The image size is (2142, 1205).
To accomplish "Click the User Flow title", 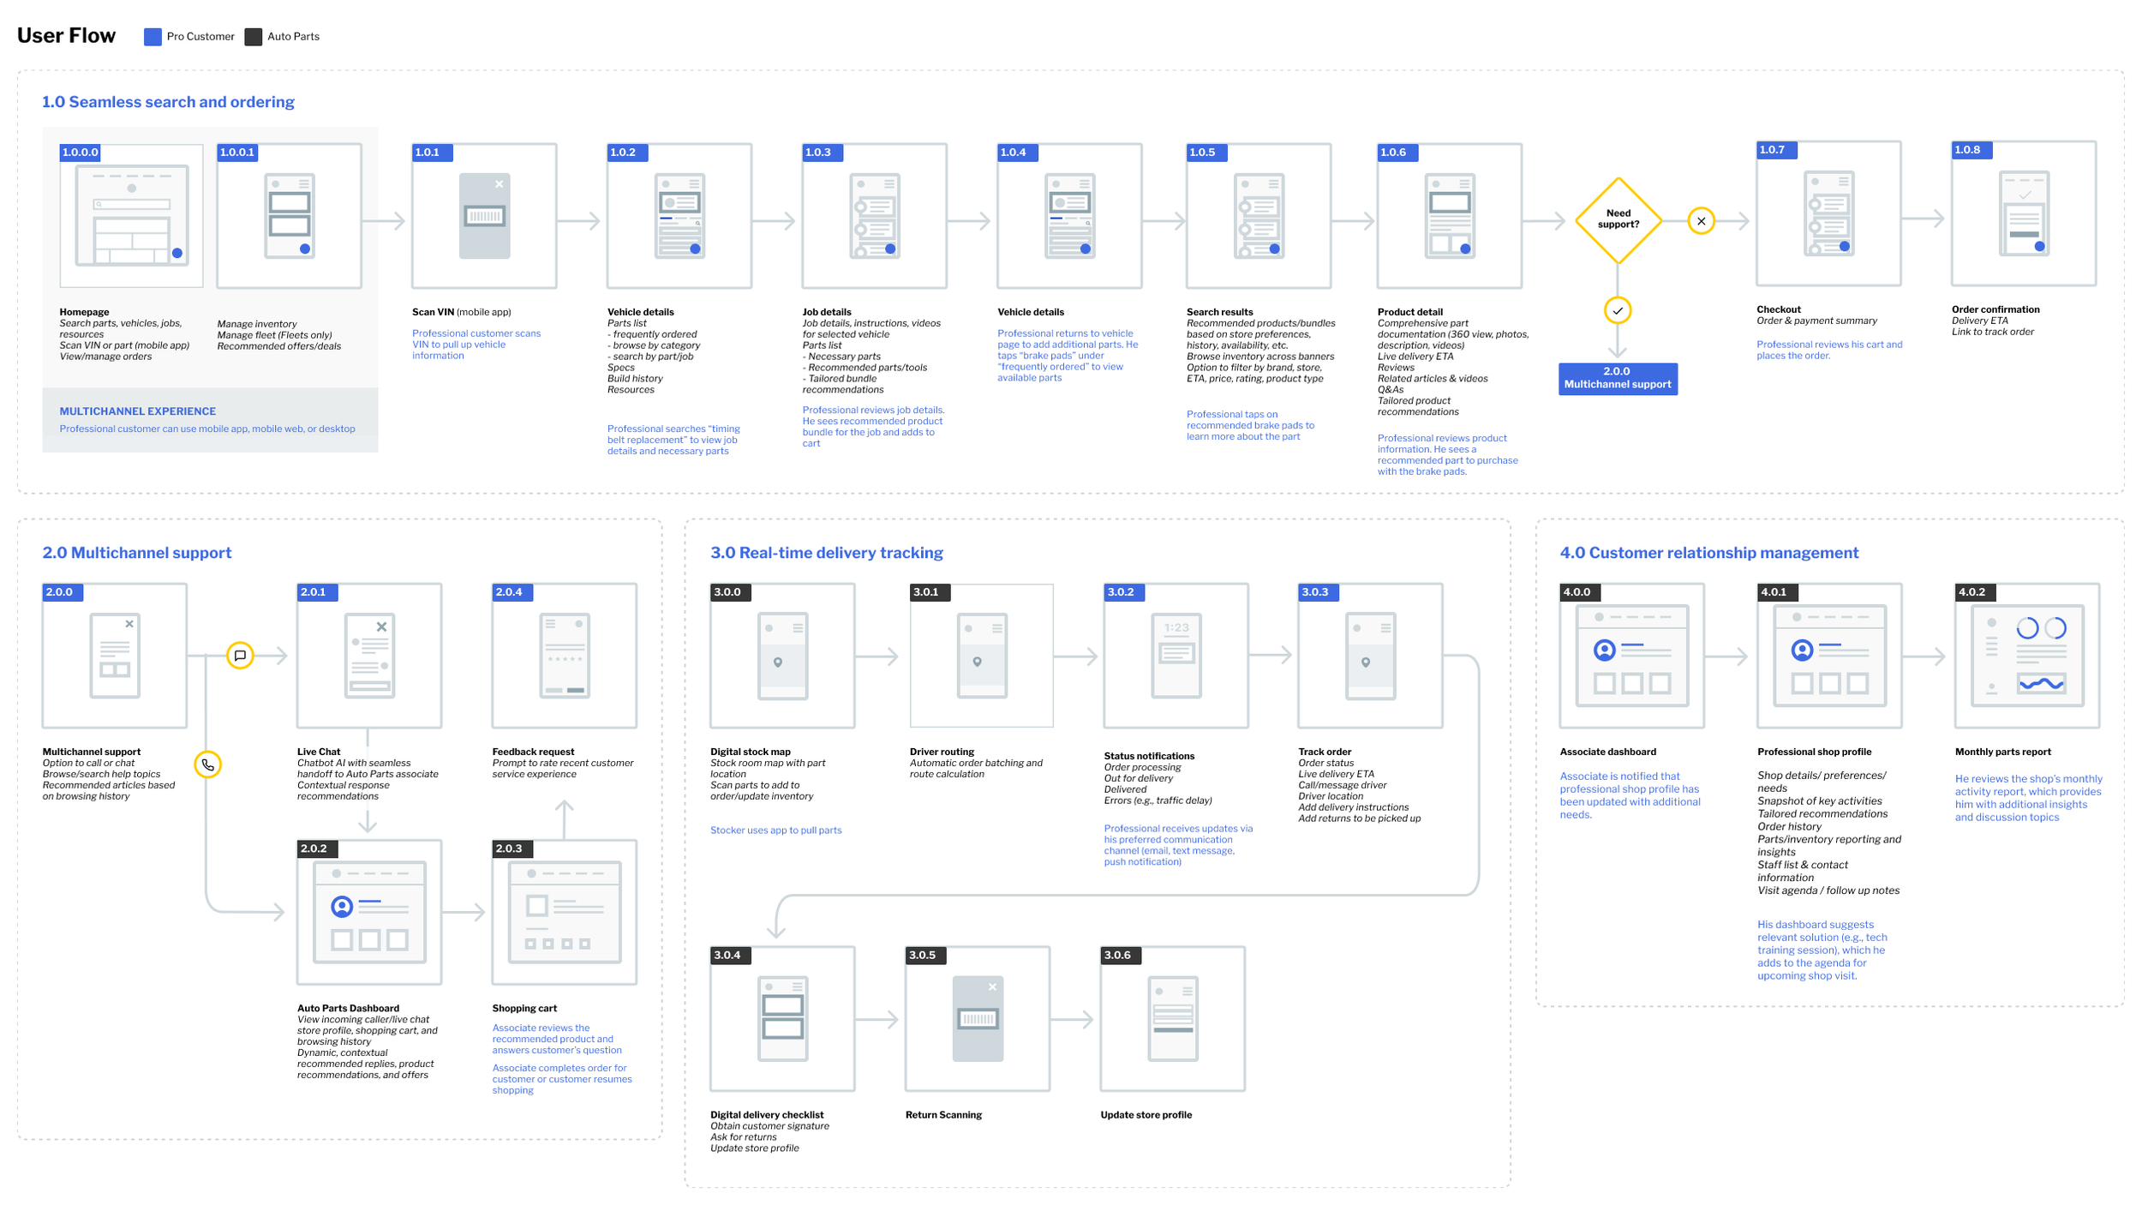I will point(66,36).
